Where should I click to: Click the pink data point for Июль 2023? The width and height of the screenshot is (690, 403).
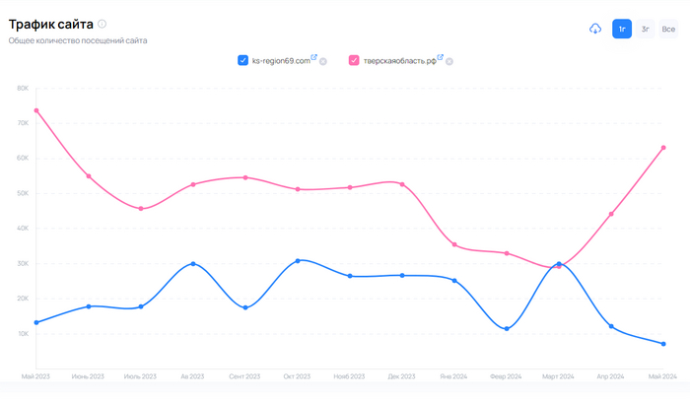pos(141,209)
